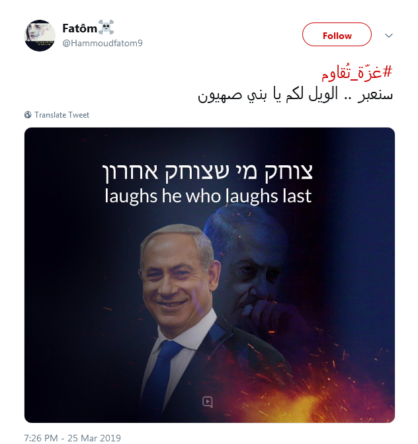Open the Fatôm display name link

[x=79, y=28]
